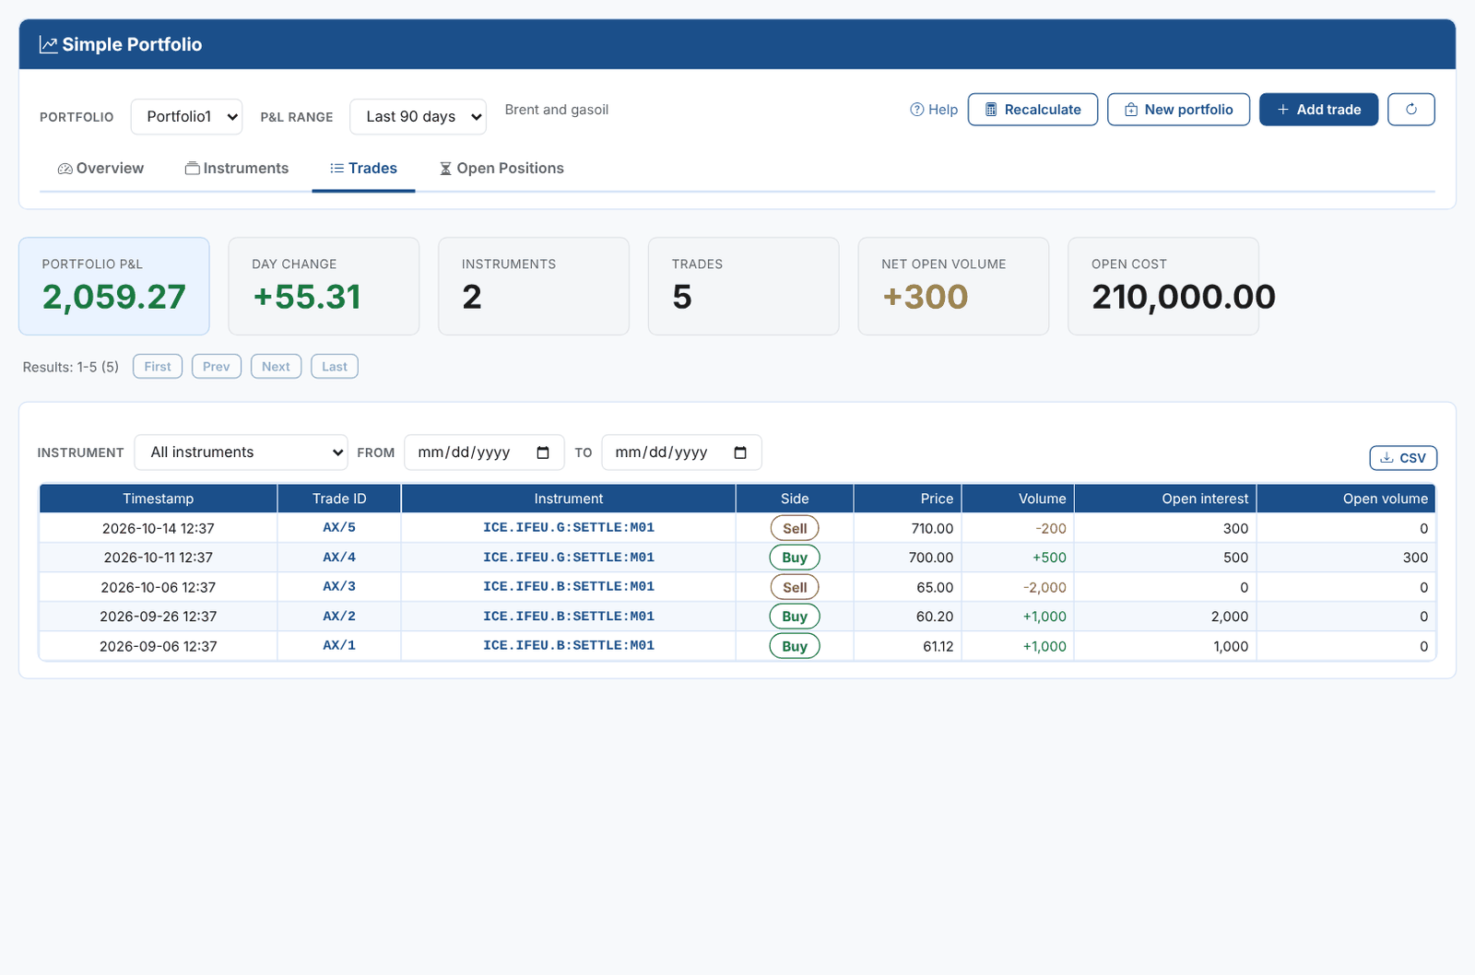
Task: Open the All instruments filter dropdown
Action: coord(242,452)
